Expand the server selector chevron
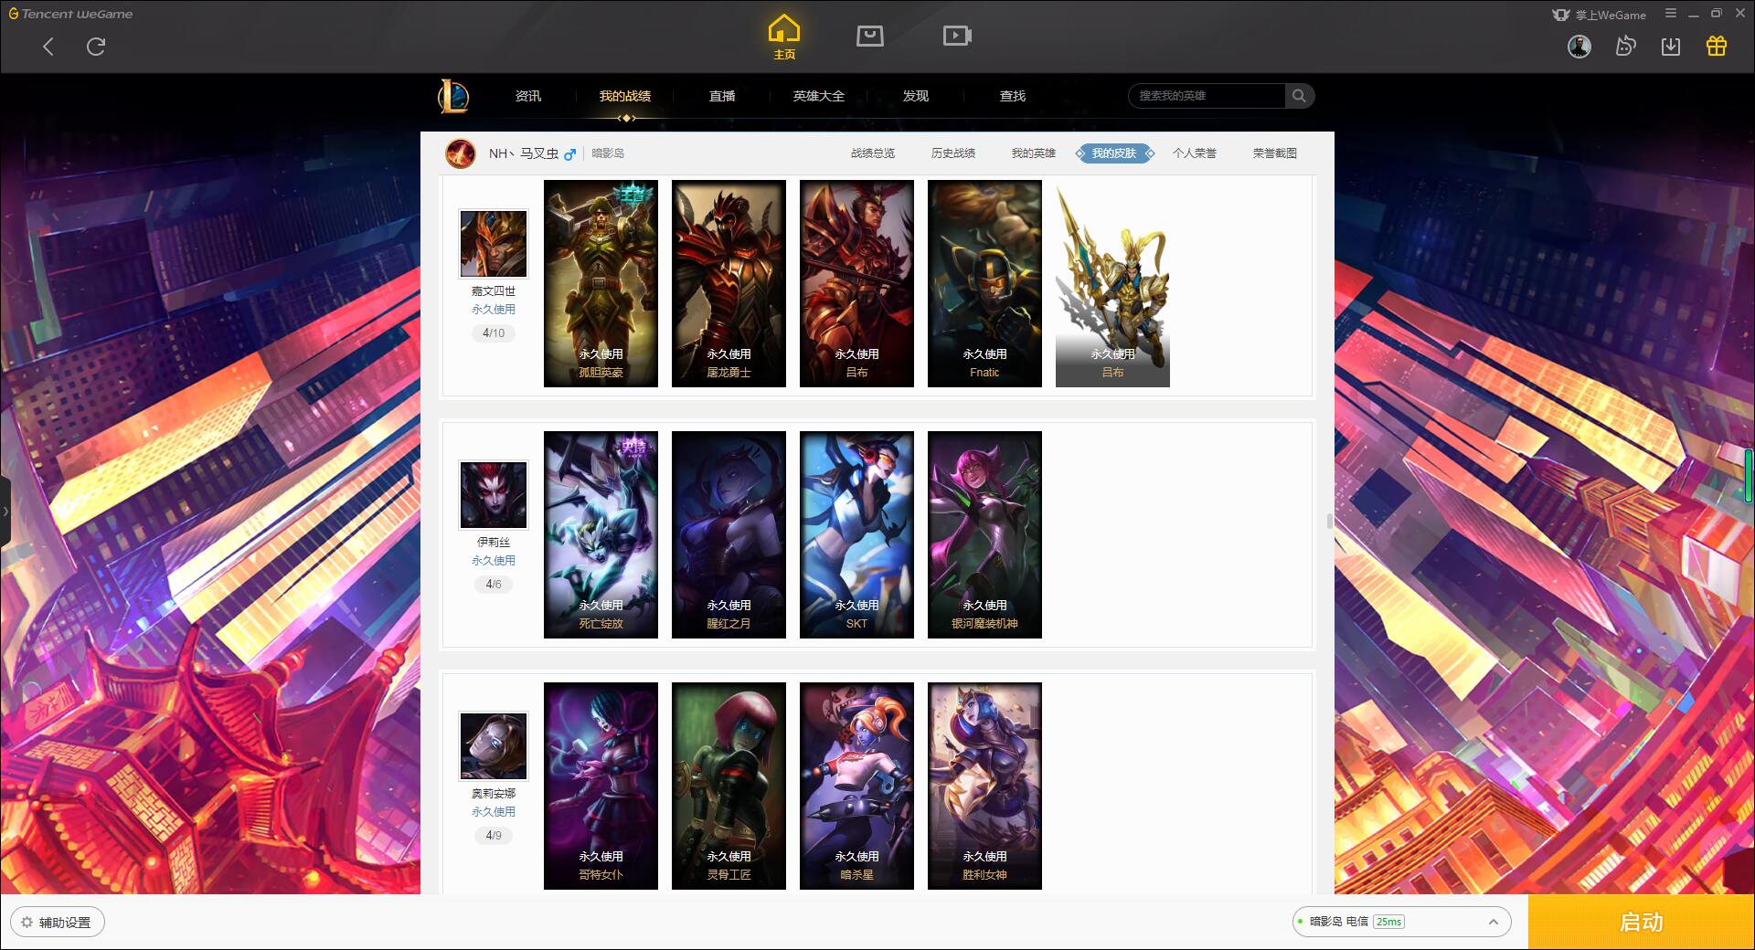The height and width of the screenshot is (950, 1755). [1494, 922]
